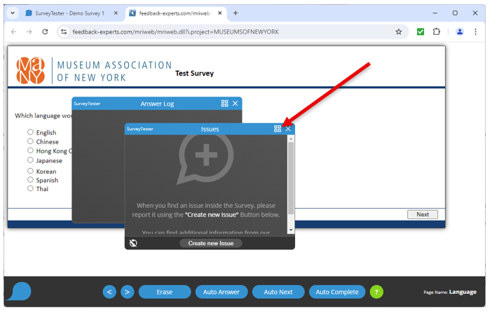Go forward in browser history
The image size is (492, 315).
[x=29, y=31]
